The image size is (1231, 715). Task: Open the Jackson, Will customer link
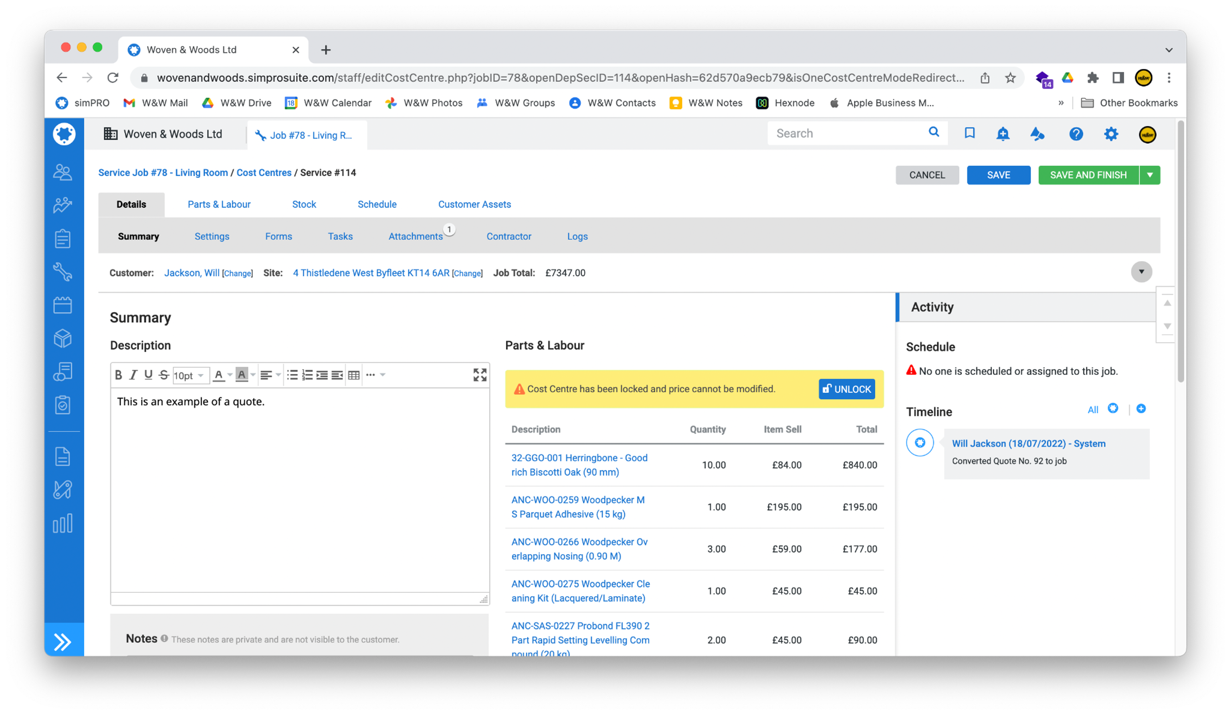click(x=192, y=273)
